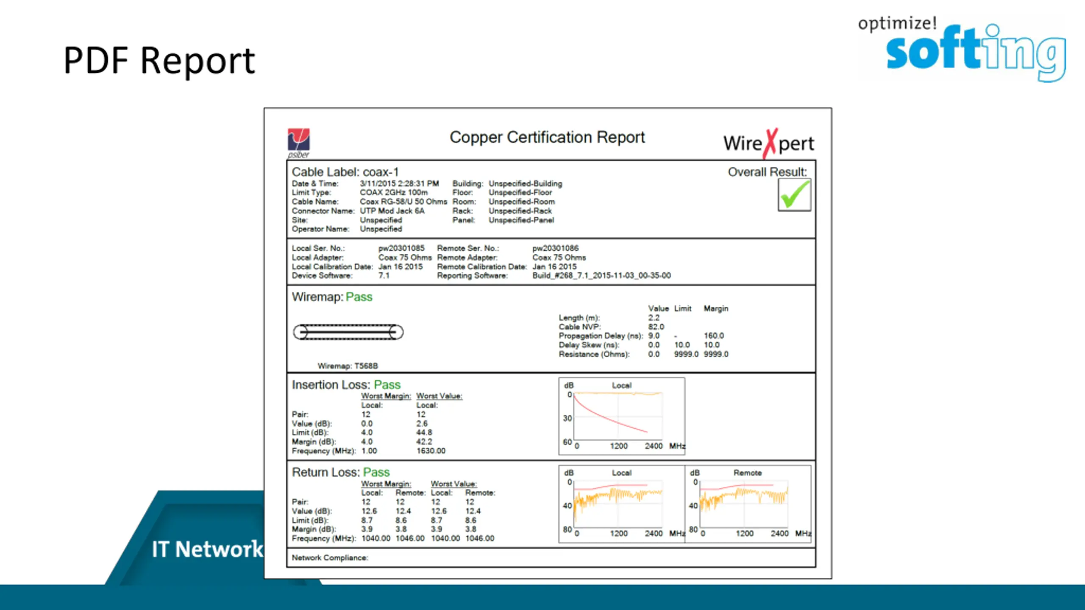Click the "Network Compliance:" label

tap(330, 557)
